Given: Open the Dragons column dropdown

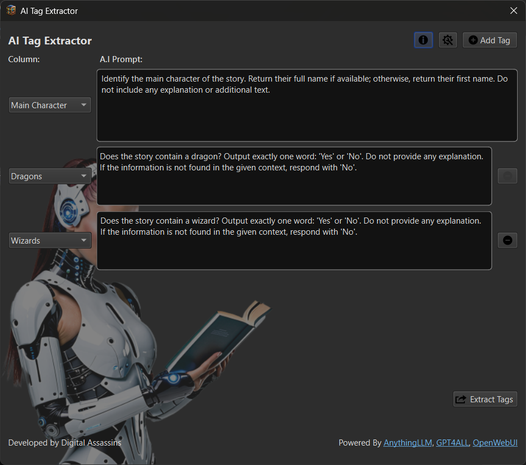Looking at the screenshot, I should [49, 176].
